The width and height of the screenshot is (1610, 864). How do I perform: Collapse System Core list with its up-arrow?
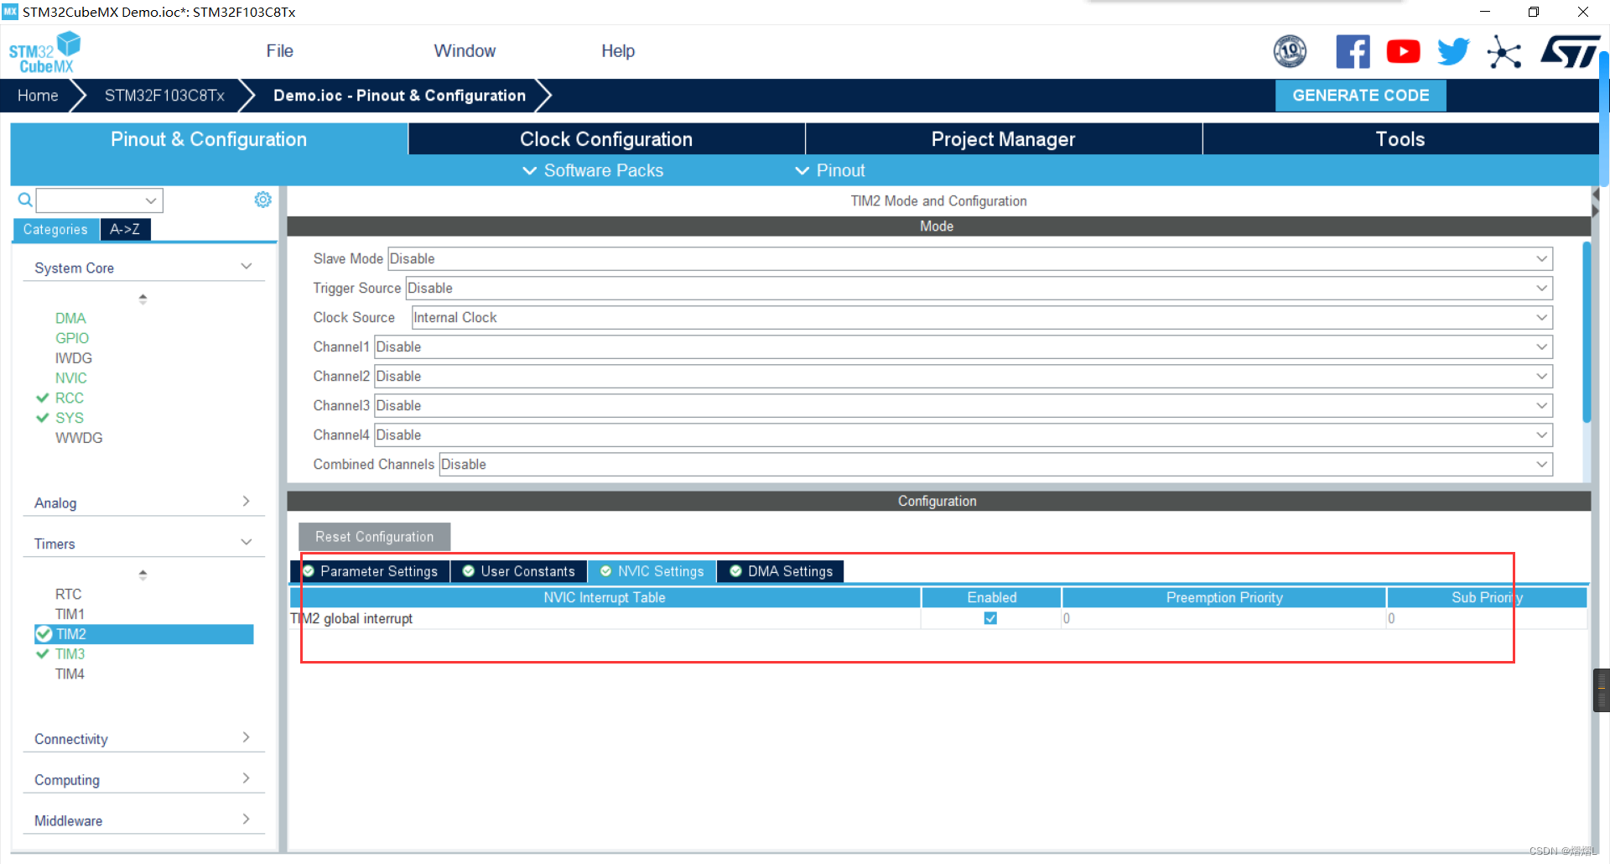pyautogui.click(x=143, y=299)
